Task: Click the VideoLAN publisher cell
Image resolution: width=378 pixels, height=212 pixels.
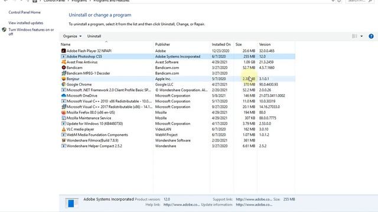Action: (x=163, y=129)
